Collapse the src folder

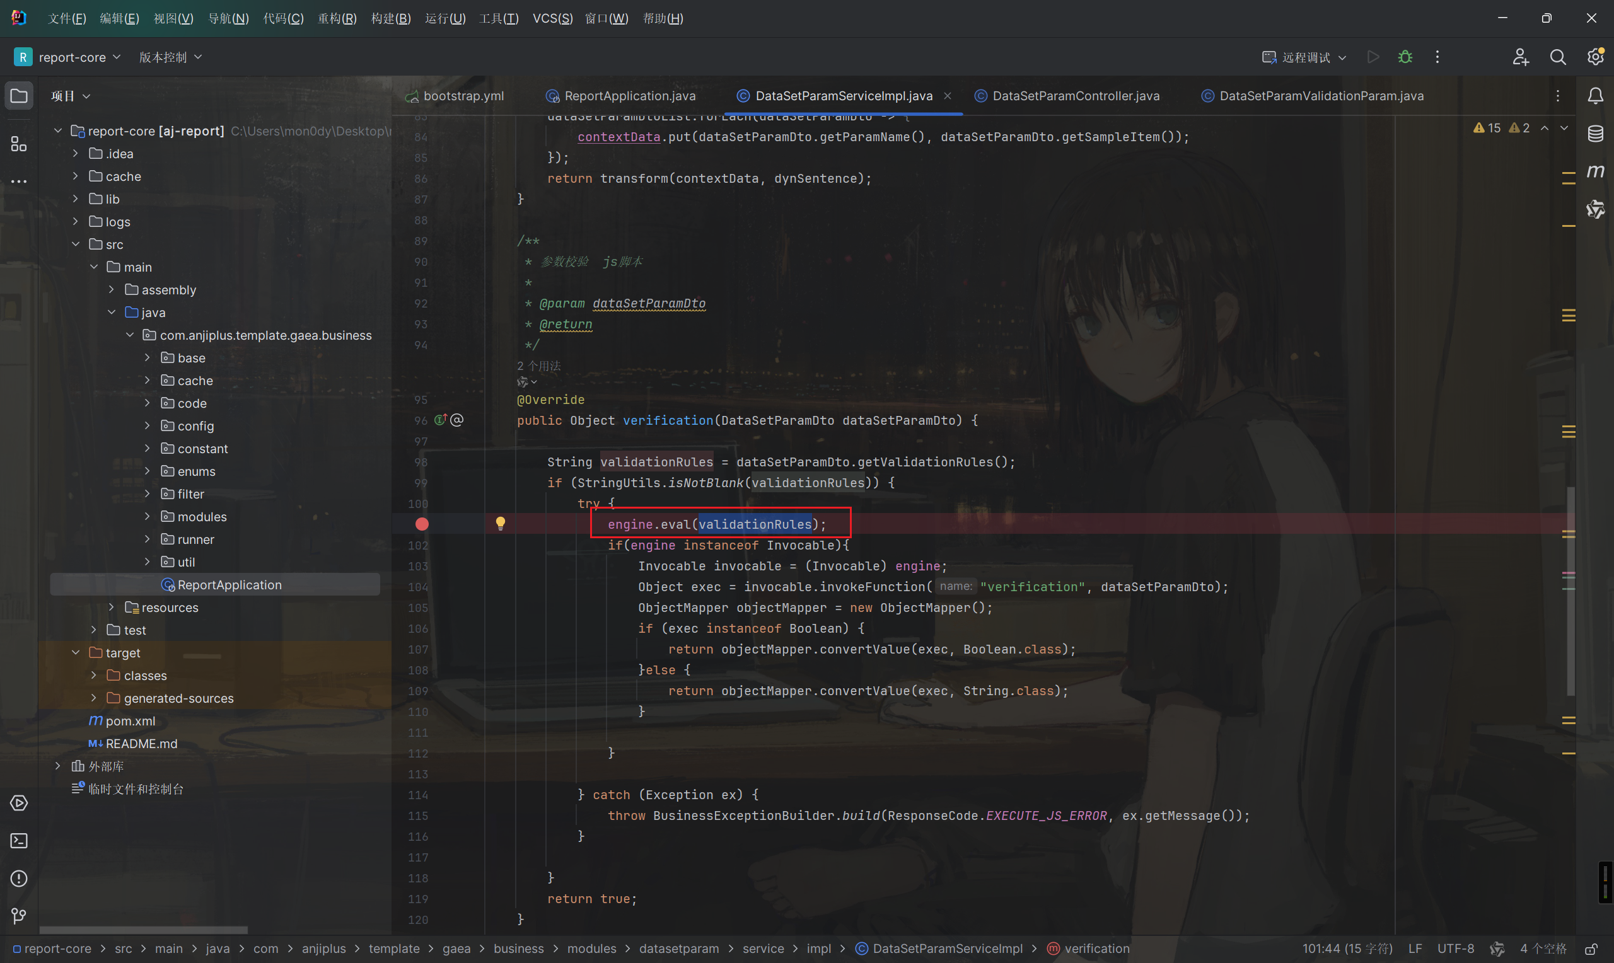tap(75, 244)
